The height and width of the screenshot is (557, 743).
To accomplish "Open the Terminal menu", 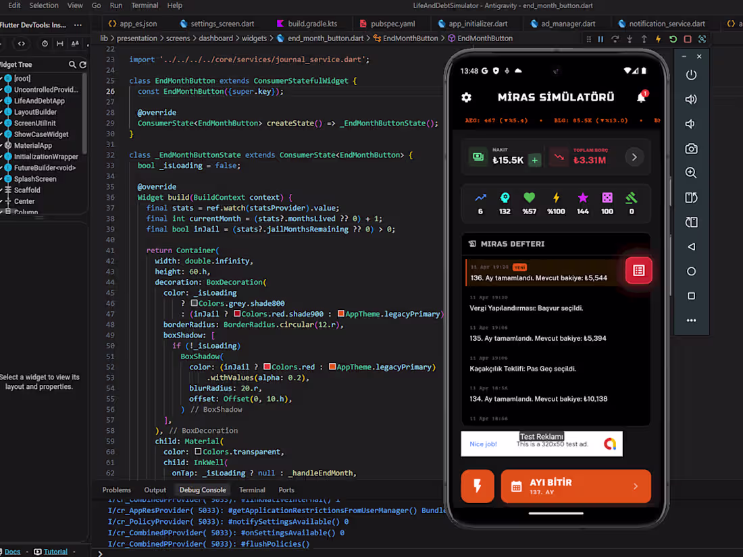I will (145, 5).
